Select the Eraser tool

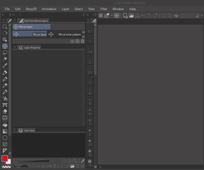[x=5, y=112]
